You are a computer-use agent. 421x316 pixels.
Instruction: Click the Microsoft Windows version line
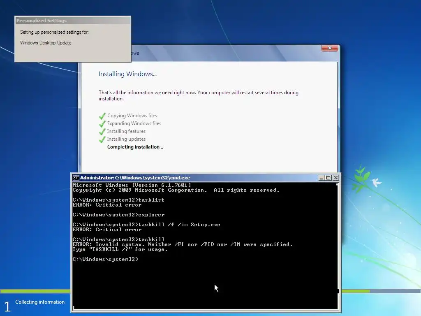[x=132, y=185]
